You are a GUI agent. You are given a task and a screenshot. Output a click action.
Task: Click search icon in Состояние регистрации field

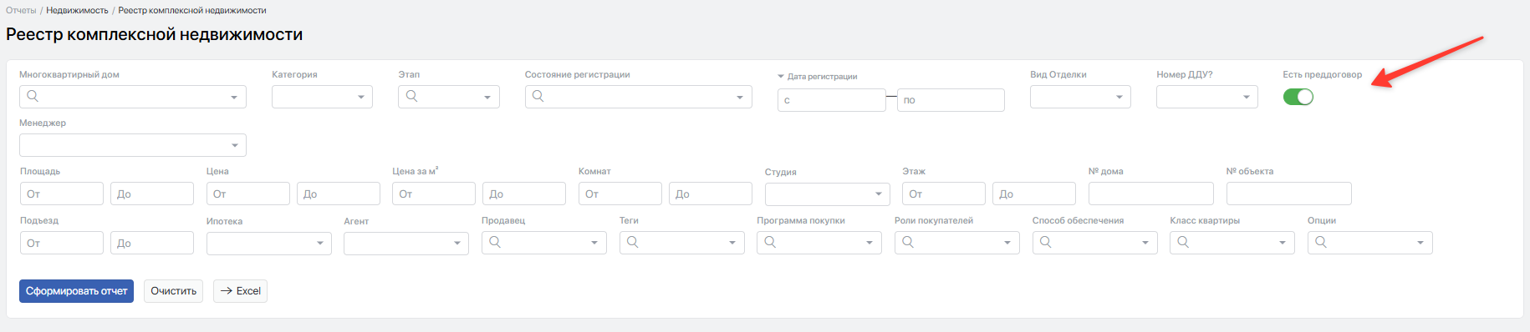coord(538,96)
